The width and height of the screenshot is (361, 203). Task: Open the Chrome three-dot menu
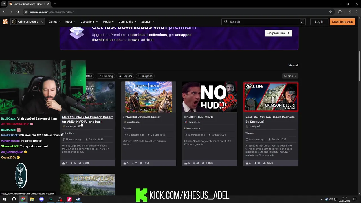pyautogui.click(x=357, y=12)
